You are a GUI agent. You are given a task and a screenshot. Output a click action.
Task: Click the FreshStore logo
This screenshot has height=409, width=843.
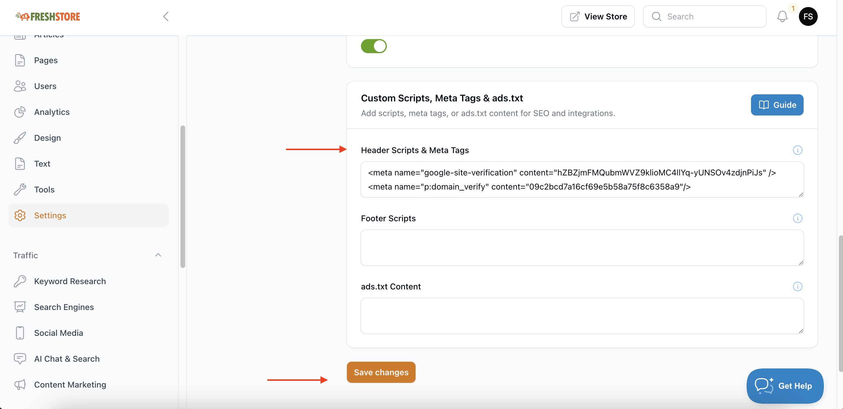click(x=48, y=16)
